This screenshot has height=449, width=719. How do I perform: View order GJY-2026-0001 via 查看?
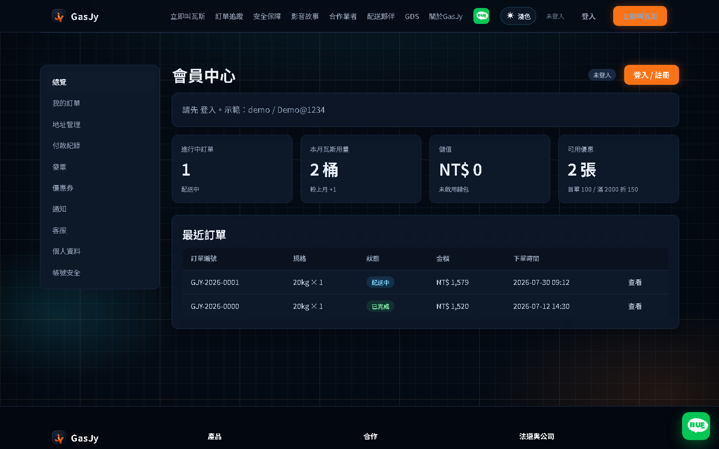[x=635, y=282]
